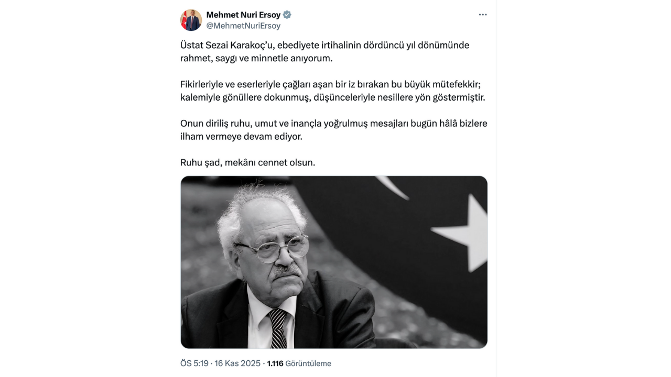Viewport: 671px width, 377px height.
Task: Click the line Ruhu şad, mekânı cennet olsun
Action: [248, 162]
